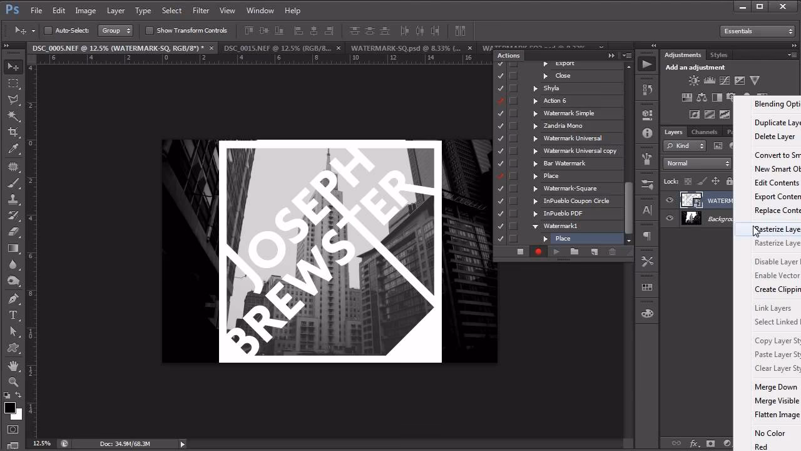This screenshot has height=451, width=801.
Task: Select the Zoom tool
Action: [13, 381]
